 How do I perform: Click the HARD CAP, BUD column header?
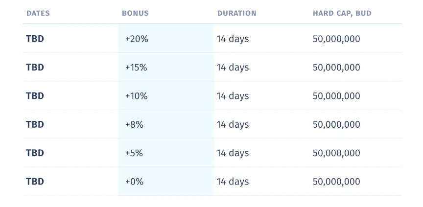[x=342, y=13]
